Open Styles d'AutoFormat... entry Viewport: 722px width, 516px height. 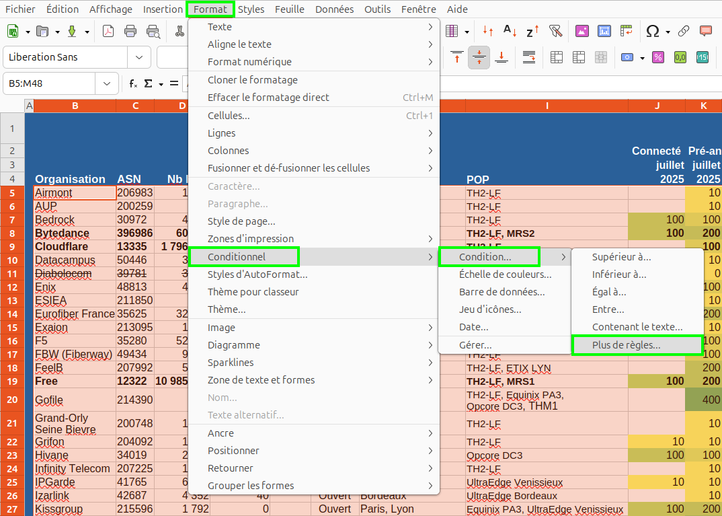click(314, 274)
